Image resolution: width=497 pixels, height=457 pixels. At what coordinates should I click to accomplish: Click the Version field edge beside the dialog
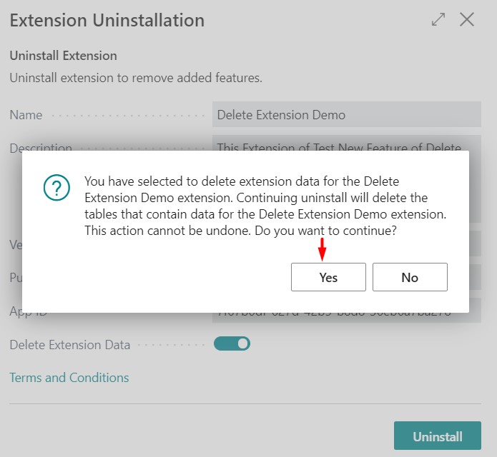[475, 243]
